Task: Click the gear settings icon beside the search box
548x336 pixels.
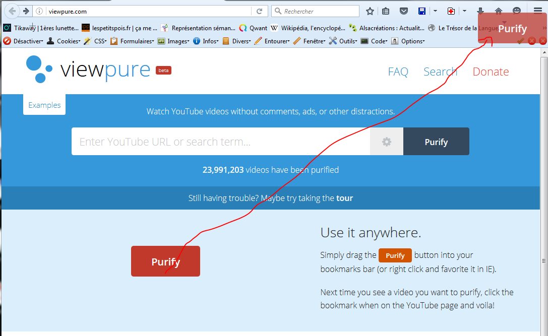Action: (x=387, y=142)
